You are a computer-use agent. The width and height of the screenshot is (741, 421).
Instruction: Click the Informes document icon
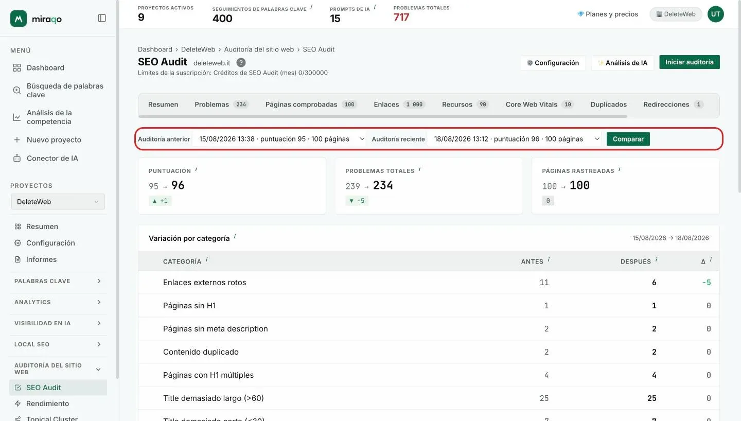[17, 259]
